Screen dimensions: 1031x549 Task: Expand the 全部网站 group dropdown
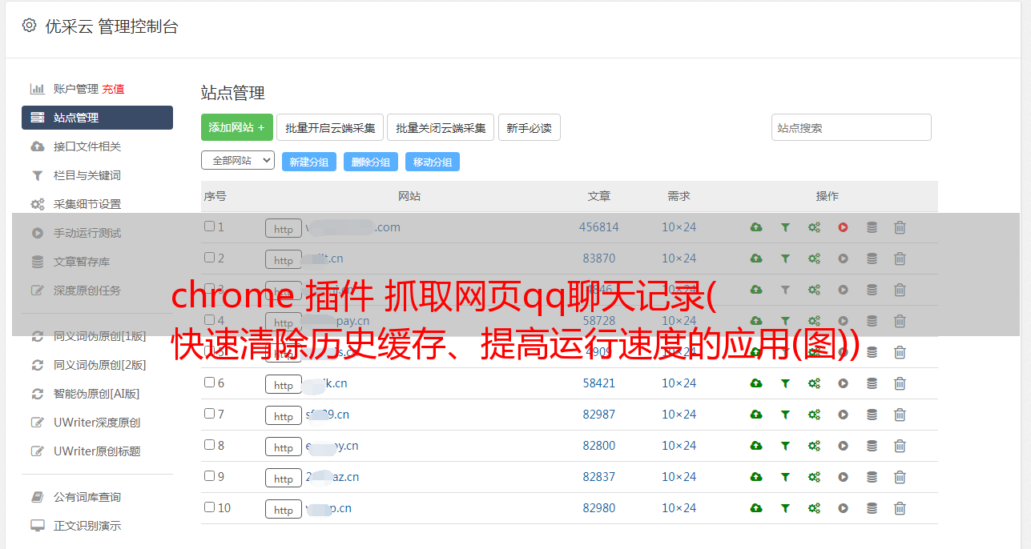(x=238, y=160)
